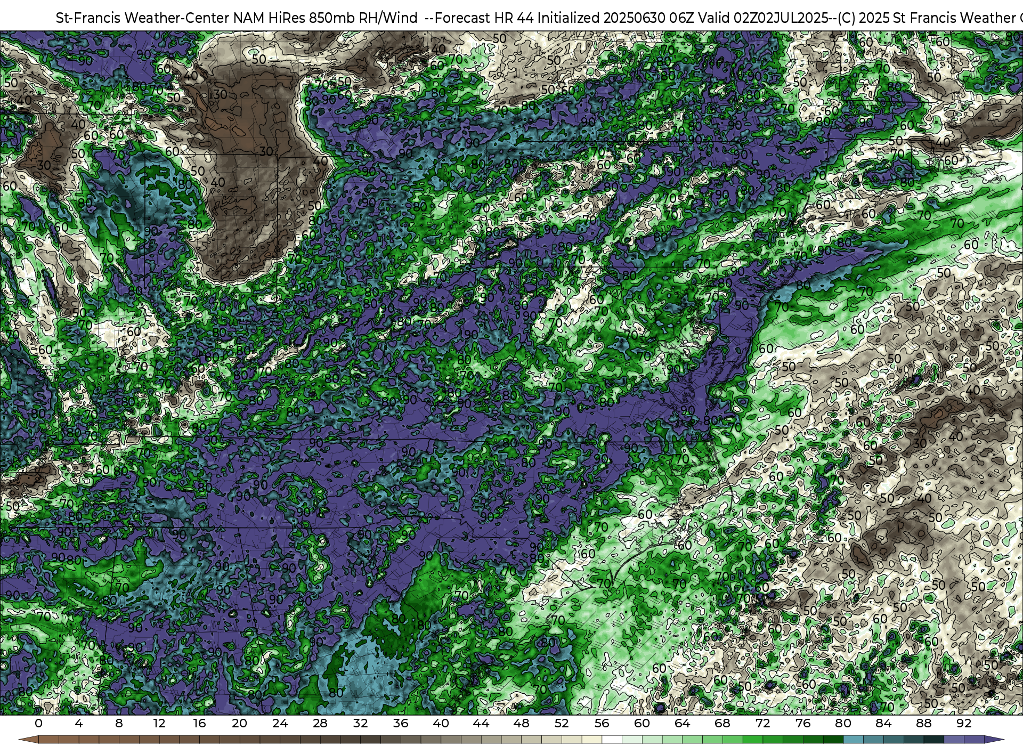Click the "St-Francis Weather-Center" title text

click(x=142, y=18)
